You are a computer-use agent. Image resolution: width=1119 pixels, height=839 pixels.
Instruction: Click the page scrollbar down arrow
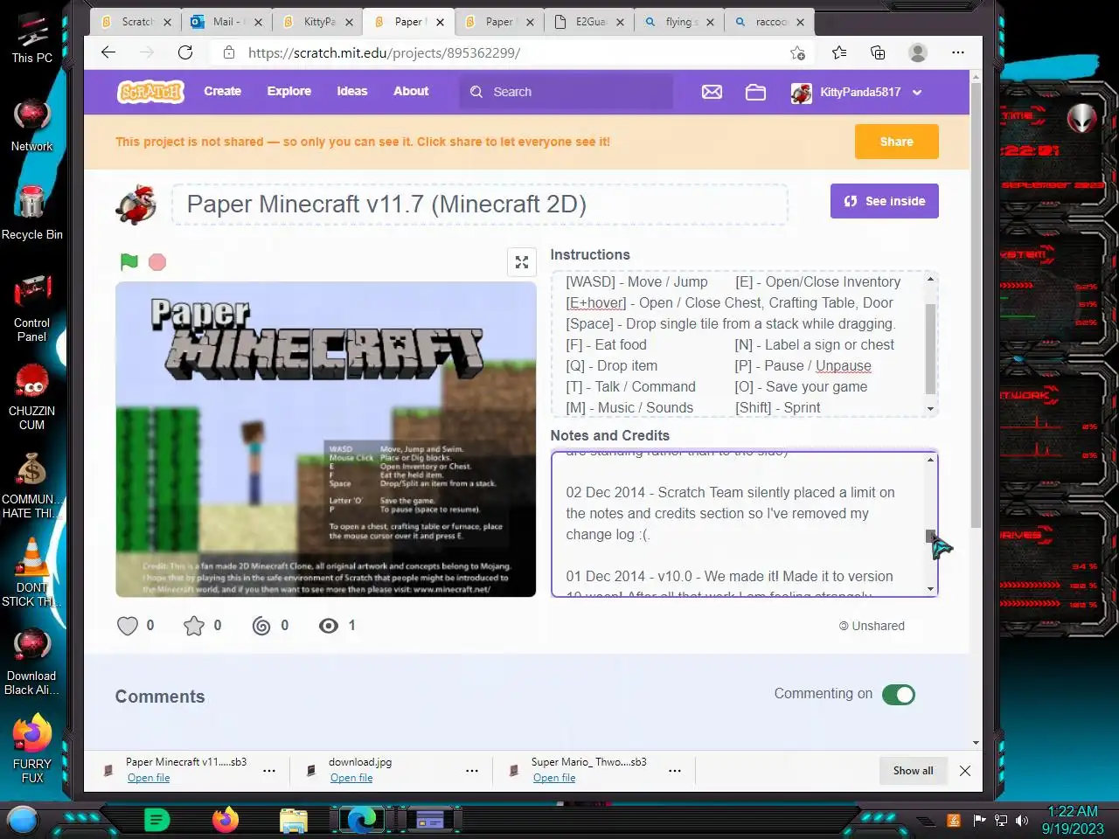[x=976, y=743]
